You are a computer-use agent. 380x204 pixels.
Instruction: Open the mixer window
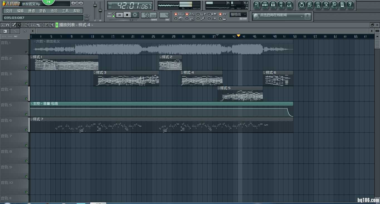[x=289, y=5]
